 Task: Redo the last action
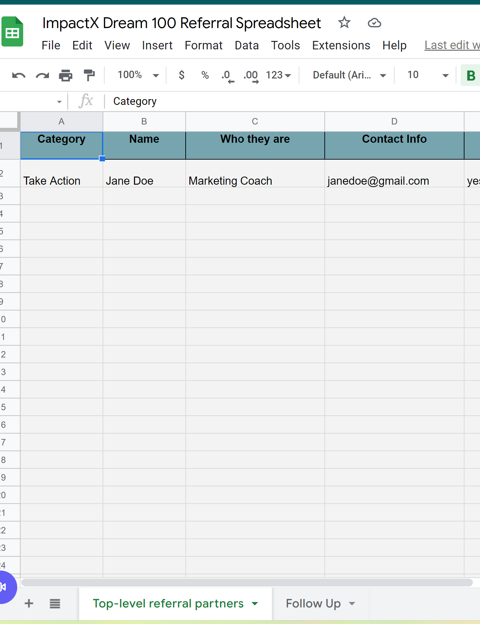click(x=43, y=75)
